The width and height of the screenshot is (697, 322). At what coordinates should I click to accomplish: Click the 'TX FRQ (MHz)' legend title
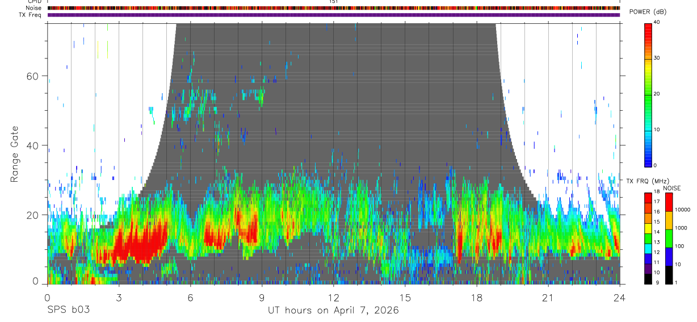tap(648, 181)
